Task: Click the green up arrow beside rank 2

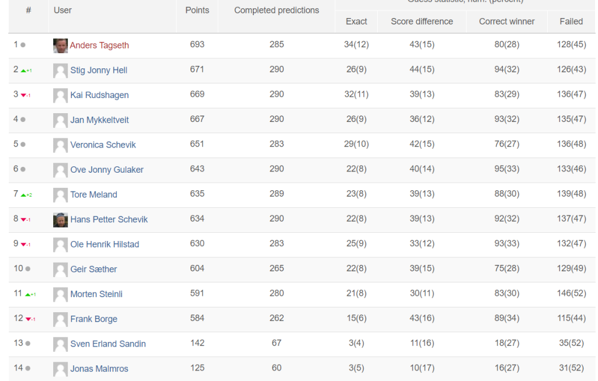Action: pyautogui.click(x=23, y=71)
